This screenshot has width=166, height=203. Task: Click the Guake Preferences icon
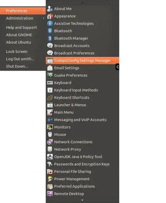click(50, 75)
